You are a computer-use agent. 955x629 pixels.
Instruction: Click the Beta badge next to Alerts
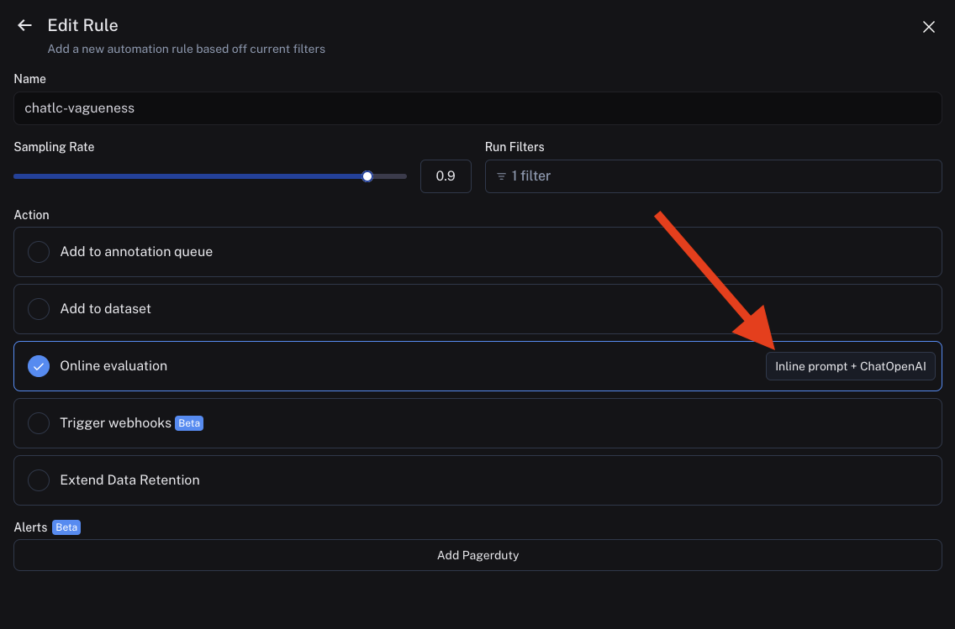tap(66, 527)
